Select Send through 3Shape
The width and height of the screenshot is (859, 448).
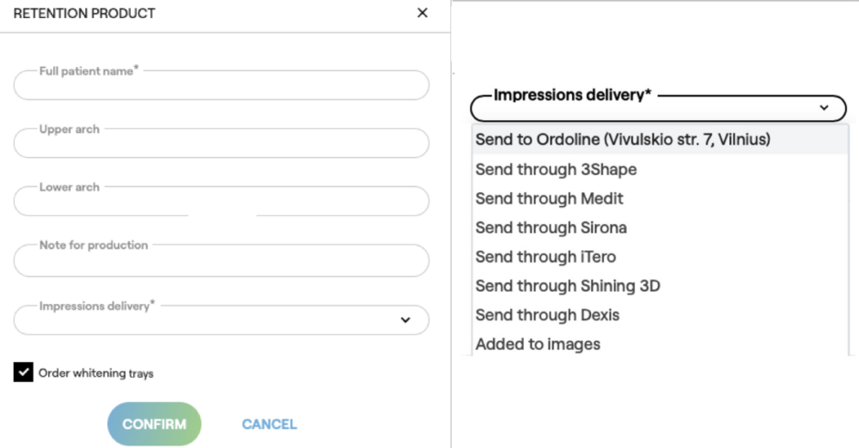[x=556, y=169]
